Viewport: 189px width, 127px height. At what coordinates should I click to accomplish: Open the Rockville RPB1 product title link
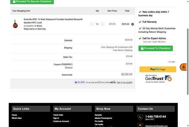tap(53, 21)
